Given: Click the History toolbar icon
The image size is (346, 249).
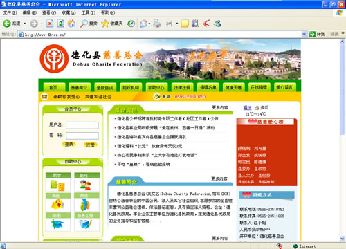Looking at the screenshot, I should (x=131, y=24).
